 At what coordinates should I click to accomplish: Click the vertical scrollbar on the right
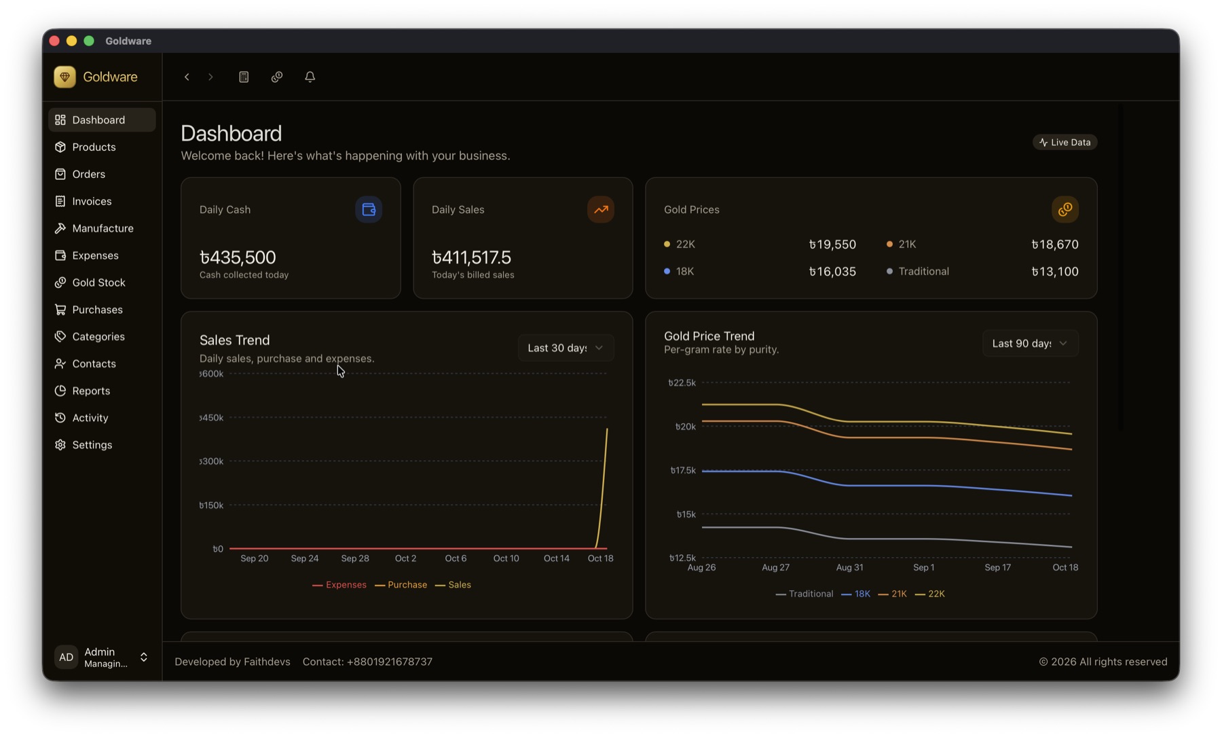point(1120,268)
